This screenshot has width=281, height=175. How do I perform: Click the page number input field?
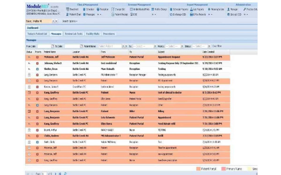pyautogui.click(x=44, y=174)
